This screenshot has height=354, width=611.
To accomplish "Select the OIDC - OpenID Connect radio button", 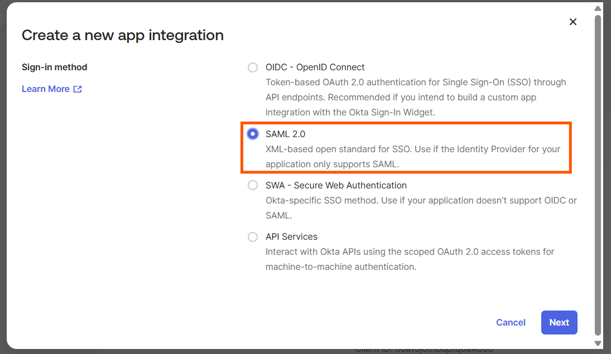I will pyautogui.click(x=253, y=67).
